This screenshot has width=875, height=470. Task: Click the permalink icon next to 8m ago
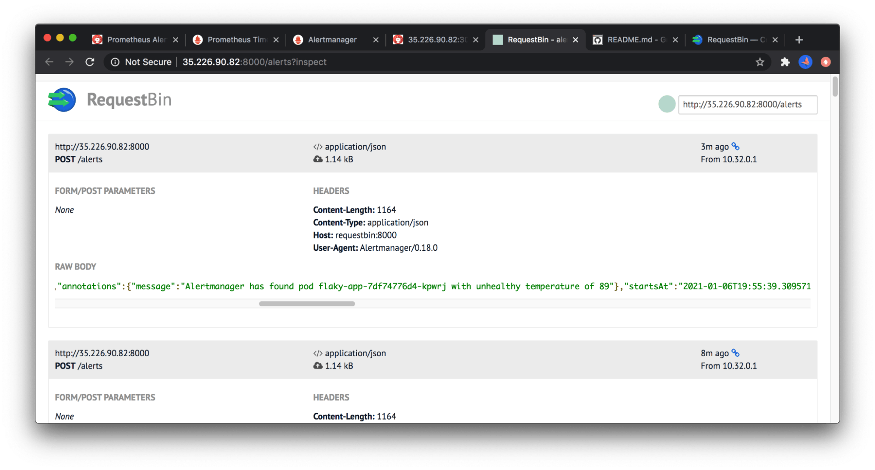tap(735, 353)
